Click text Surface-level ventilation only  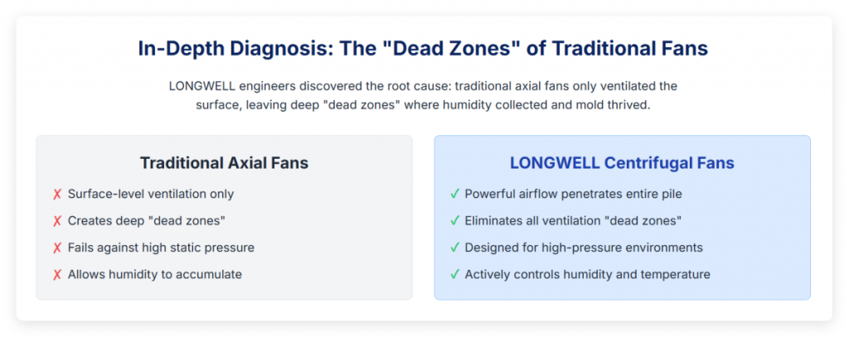[151, 195]
